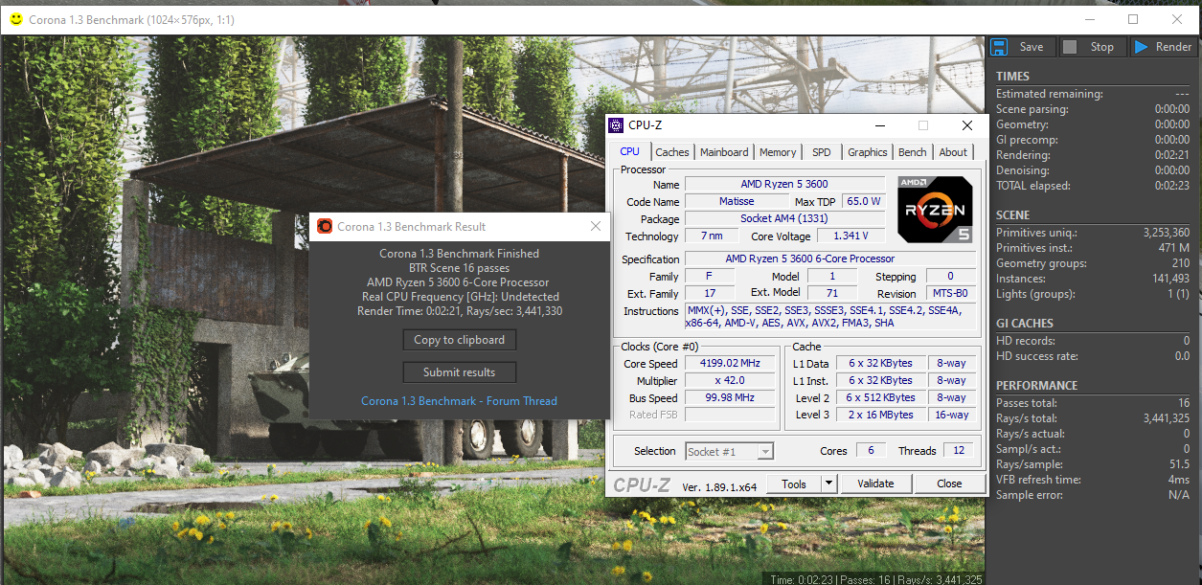Open the Socket #1 selection dropdown
Screen dimensions: 1202x585
730,451
